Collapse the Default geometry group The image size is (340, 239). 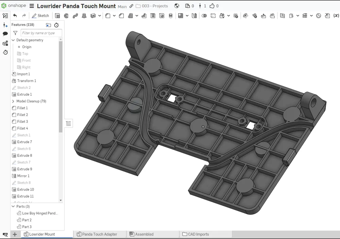click(13, 40)
